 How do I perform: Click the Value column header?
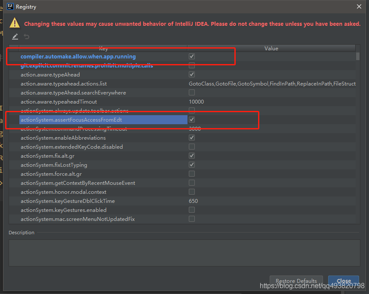click(x=271, y=48)
